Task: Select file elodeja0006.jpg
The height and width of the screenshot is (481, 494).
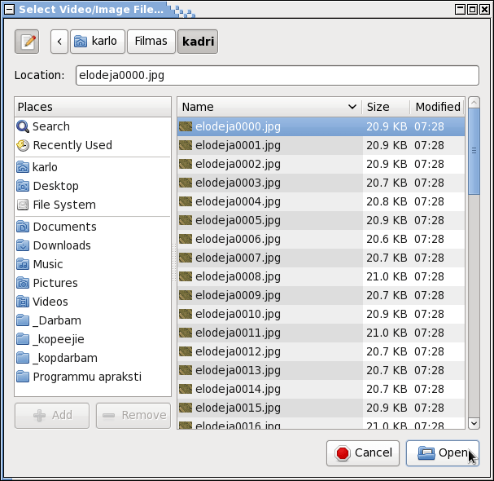Action: click(321, 239)
